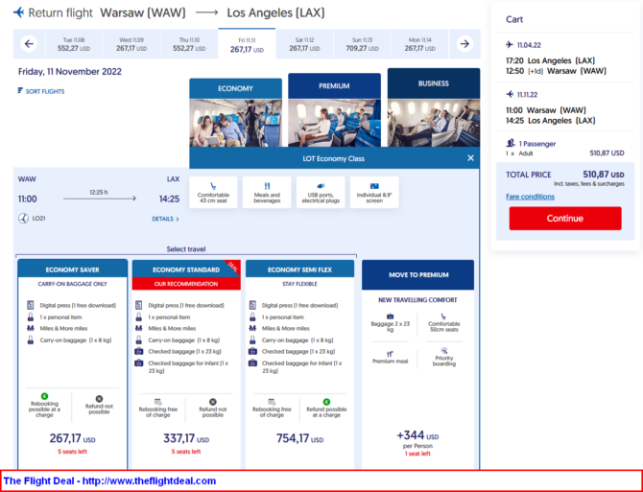Click Premium Baggage 2 x 23 kg icon
643x492 pixels.
click(390, 316)
